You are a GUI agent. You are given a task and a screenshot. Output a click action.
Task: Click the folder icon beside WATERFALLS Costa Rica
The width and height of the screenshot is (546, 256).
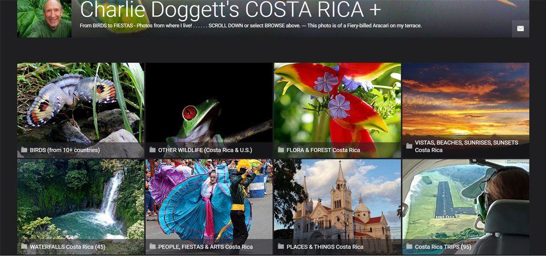pos(24,246)
